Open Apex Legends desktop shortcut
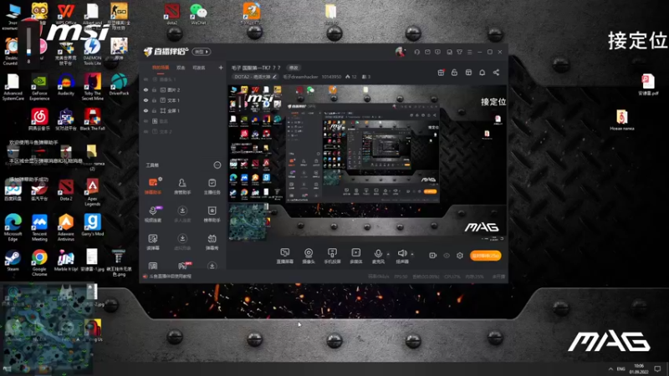Screen dimensions: 669x376 point(92,192)
